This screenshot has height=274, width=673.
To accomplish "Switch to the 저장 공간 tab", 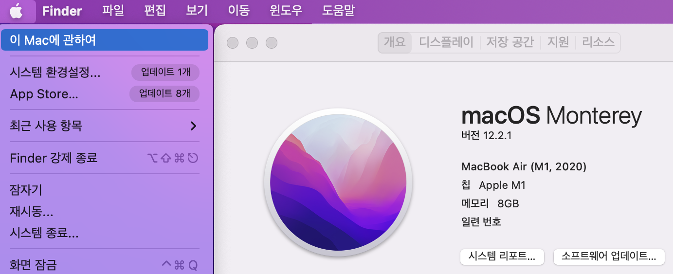I will click(510, 42).
